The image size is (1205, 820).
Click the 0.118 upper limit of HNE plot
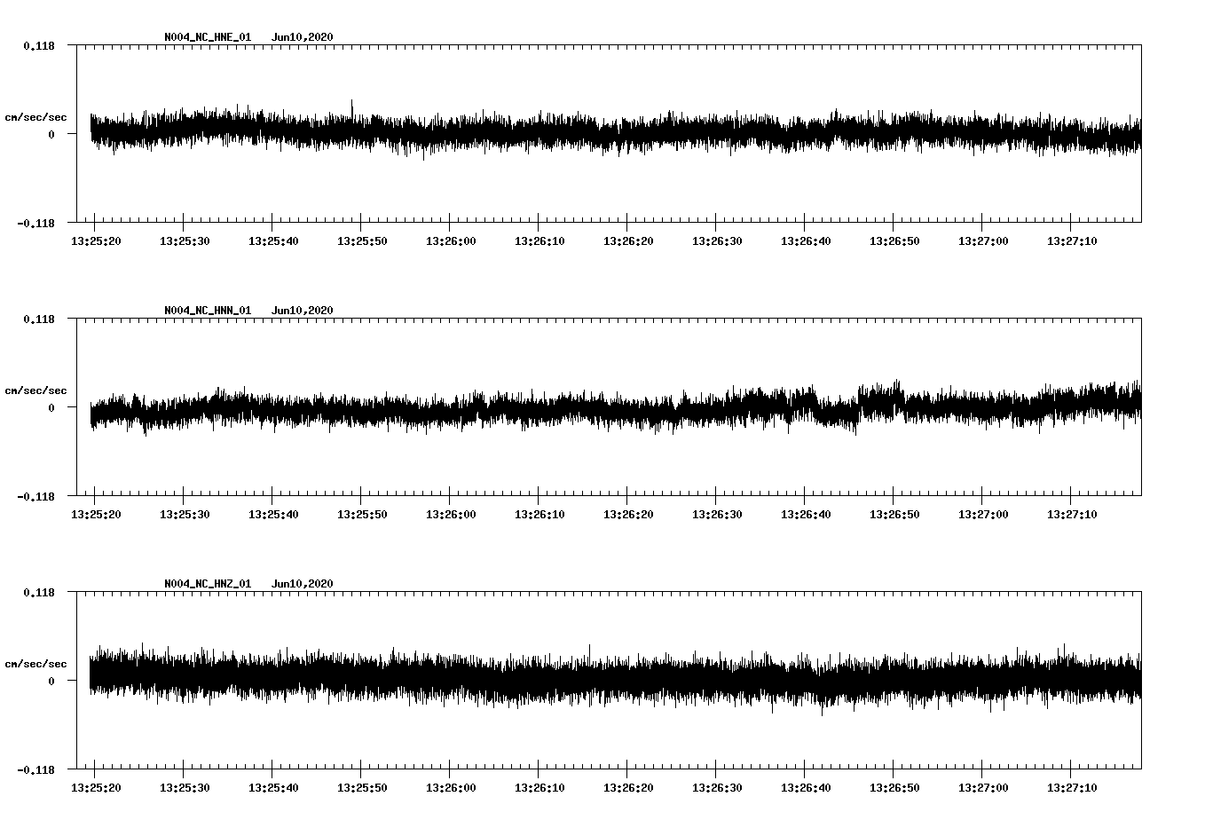point(39,45)
